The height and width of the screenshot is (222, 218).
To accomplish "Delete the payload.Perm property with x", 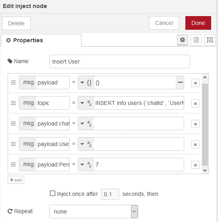I will [x=195, y=165].
